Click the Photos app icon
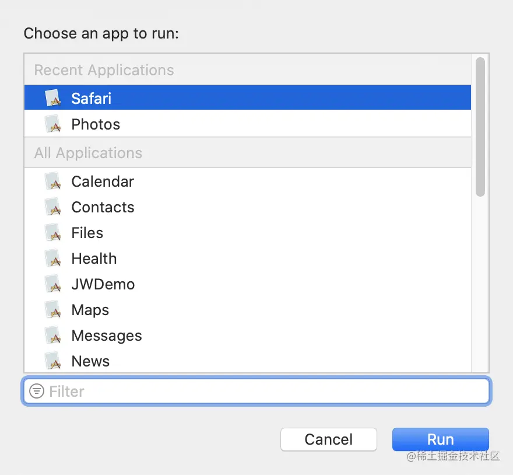 pos(53,124)
